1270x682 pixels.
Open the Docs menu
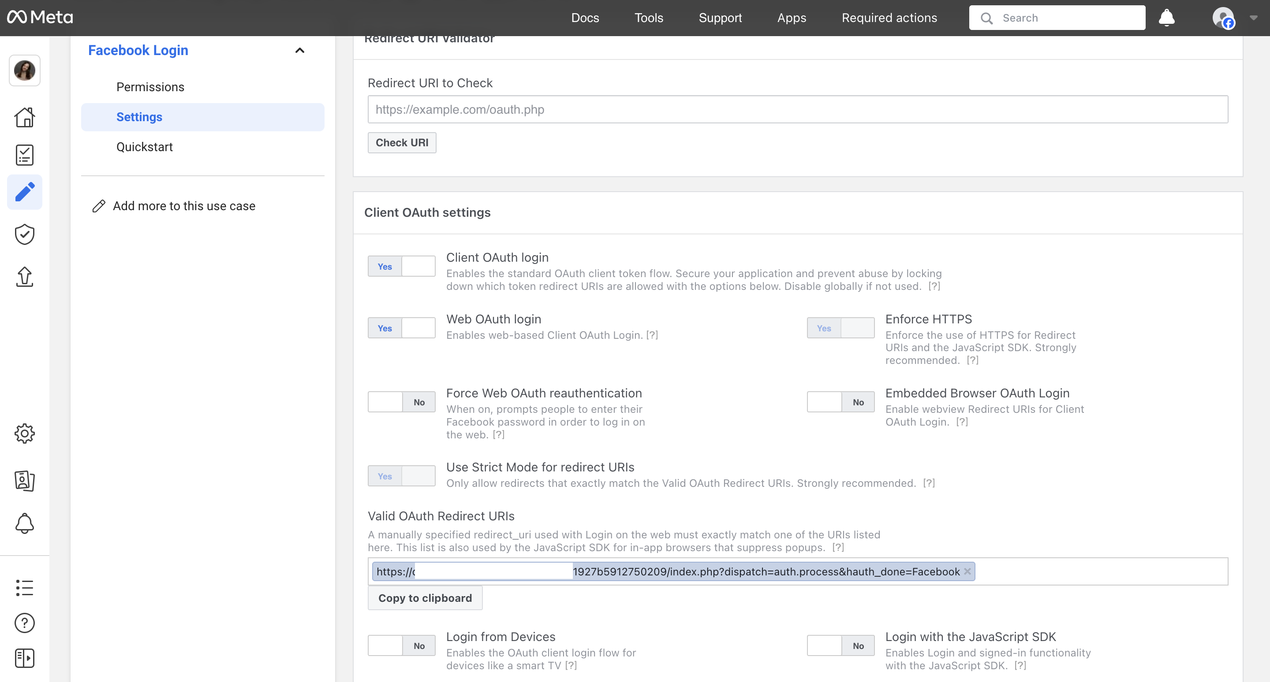tap(585, 18)
